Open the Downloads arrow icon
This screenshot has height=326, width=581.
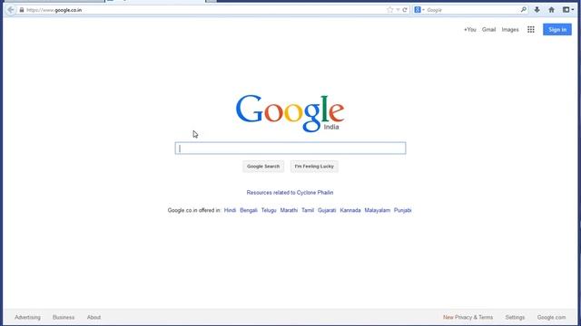pos(537,10)
